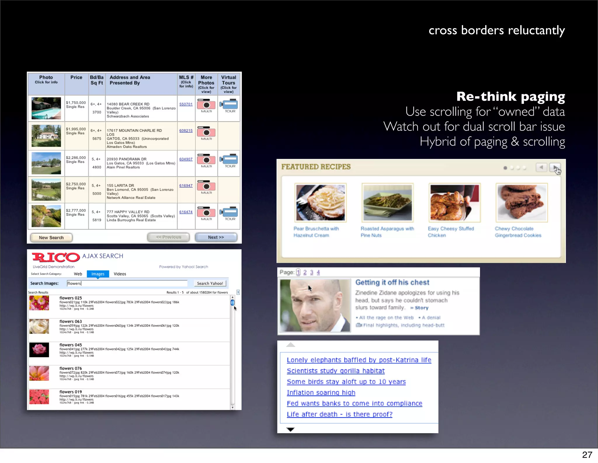
Task: Switch to Web search category tab
Action: (78, 274)
